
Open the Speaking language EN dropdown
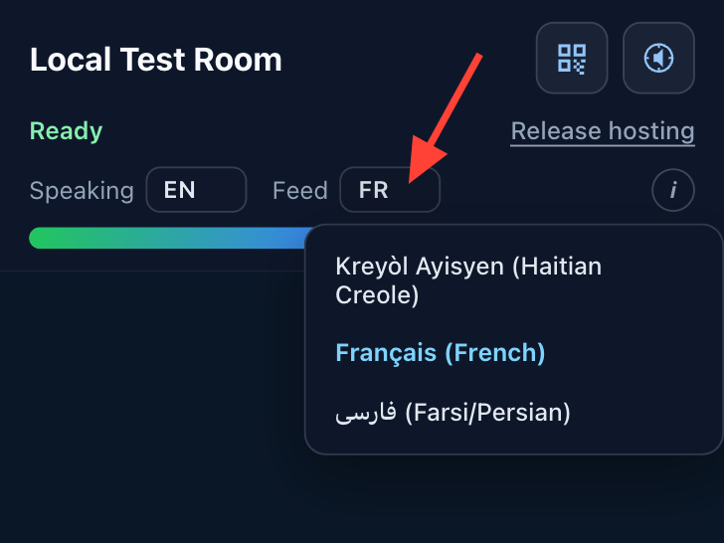pyautogui.click(x=196, y=190)
